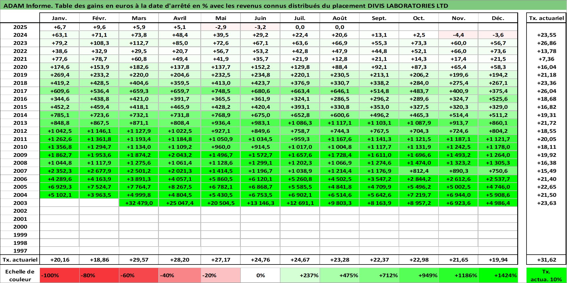Image resolution: width=567 pixels, height=283 pixels.
Task: Click the 2003 row label
Action: coord(20,203)
